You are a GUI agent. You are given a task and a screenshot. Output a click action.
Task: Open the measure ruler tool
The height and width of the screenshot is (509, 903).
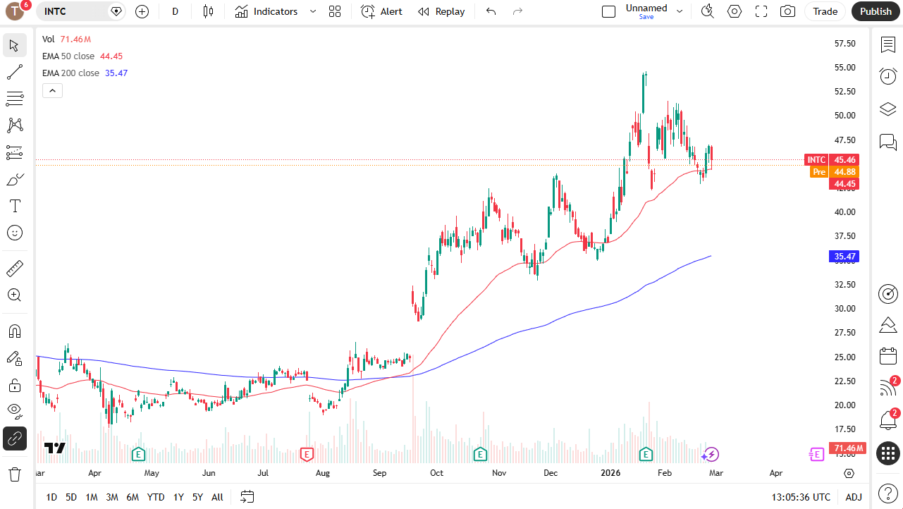point(15,269)
